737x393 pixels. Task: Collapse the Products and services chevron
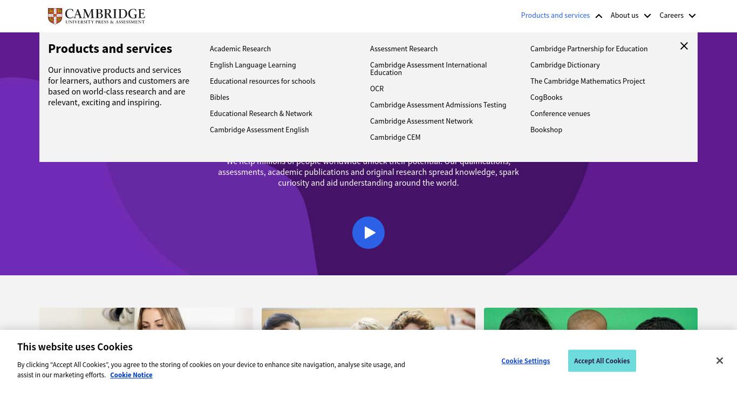pos(599,16)
